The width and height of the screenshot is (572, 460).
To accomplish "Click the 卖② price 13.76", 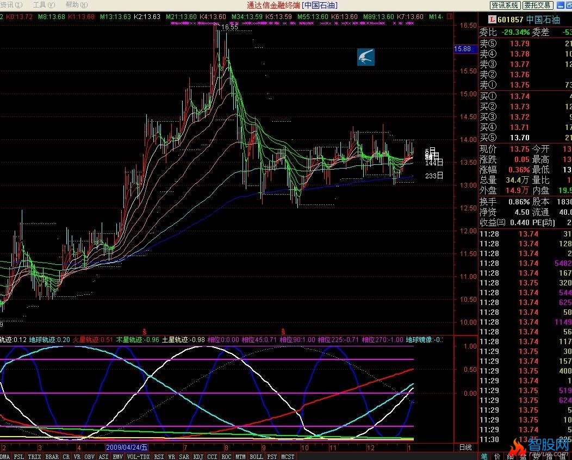I will (519, 74).
